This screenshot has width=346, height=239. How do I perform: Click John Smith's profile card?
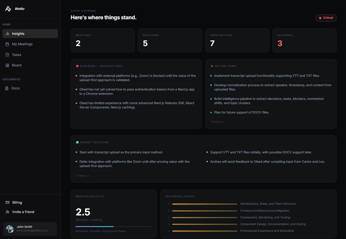[x=30, y=229]
